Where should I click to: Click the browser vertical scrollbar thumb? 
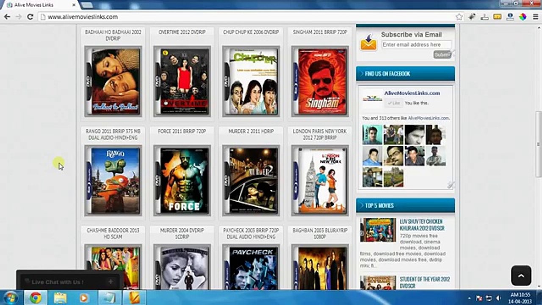coord(538,144)
